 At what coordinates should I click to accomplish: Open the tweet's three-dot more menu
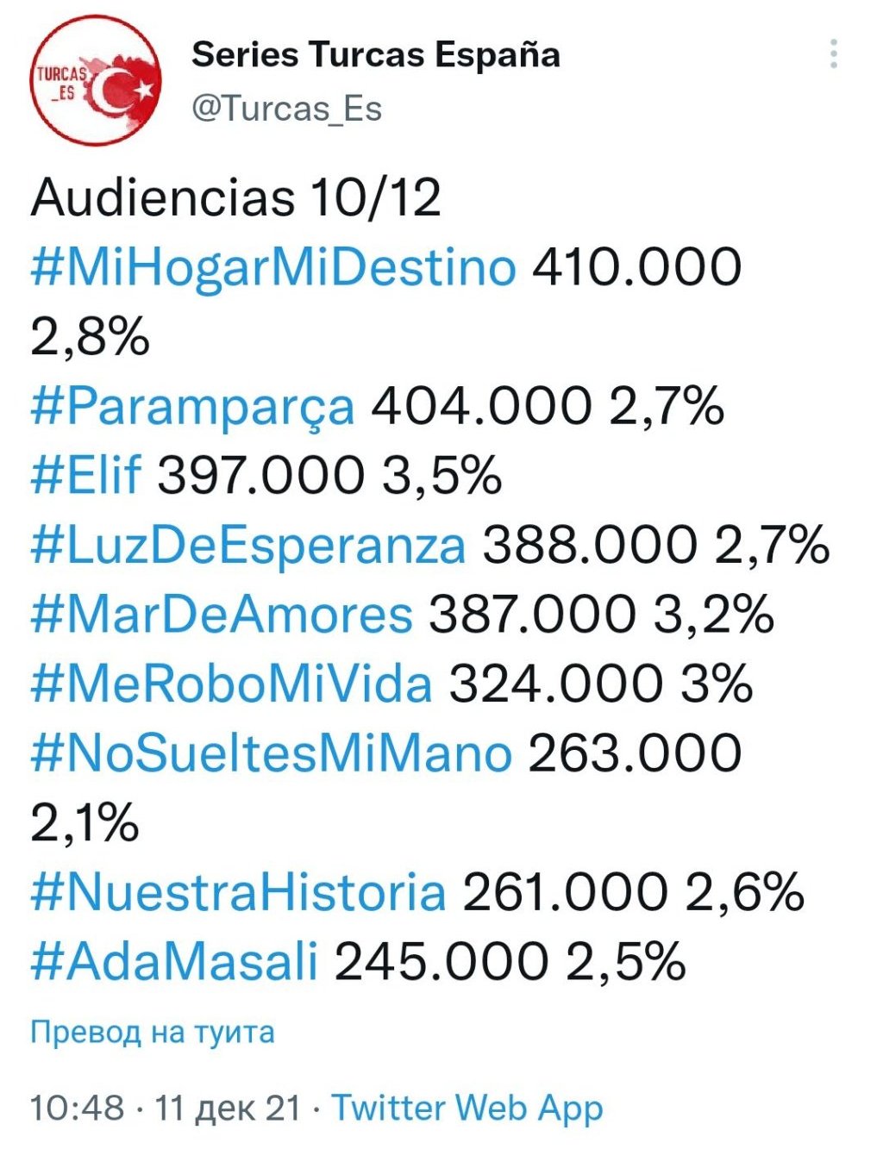click(833, 54)
